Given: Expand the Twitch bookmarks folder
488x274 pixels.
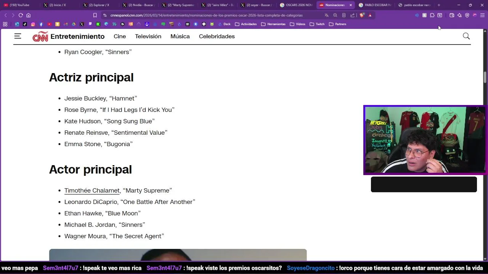Looking at the screenshot, I should [x=317, y=24].
